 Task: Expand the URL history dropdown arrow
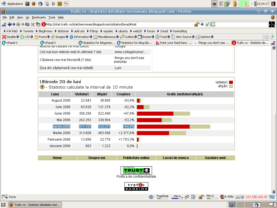click(x=202, y=24)
